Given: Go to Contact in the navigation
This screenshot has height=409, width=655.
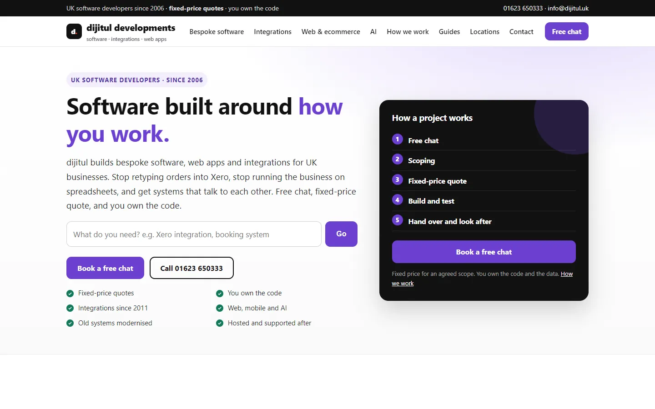Looking at the screenshot, I should [521, 32].
